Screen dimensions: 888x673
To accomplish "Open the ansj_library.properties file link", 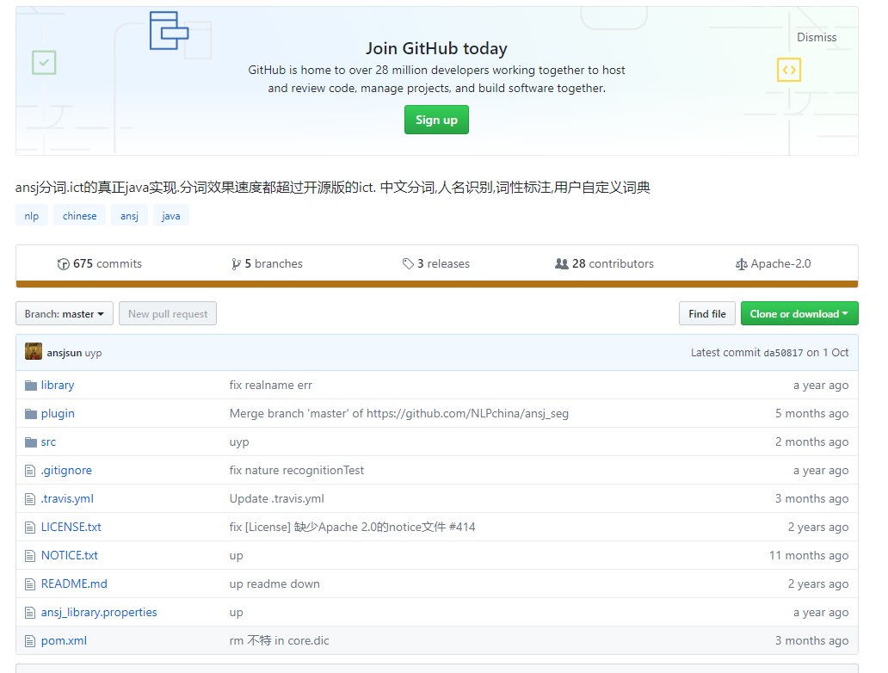I will click(99, 613).
